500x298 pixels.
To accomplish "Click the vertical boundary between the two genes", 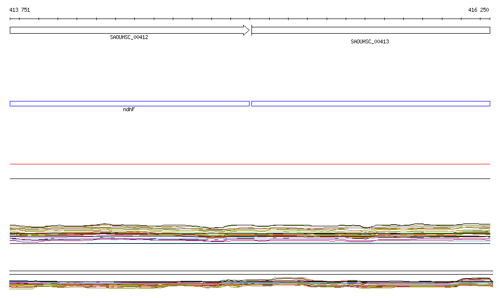I will click(x=251, y=30).
